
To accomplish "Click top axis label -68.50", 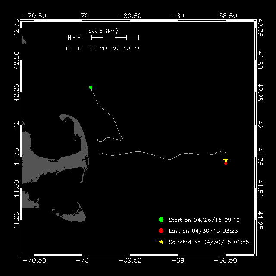I will tap(225, 16).
